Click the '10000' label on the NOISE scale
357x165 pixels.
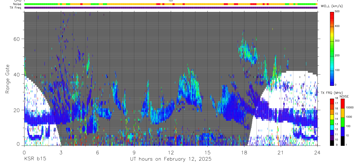tap(350, 107)
